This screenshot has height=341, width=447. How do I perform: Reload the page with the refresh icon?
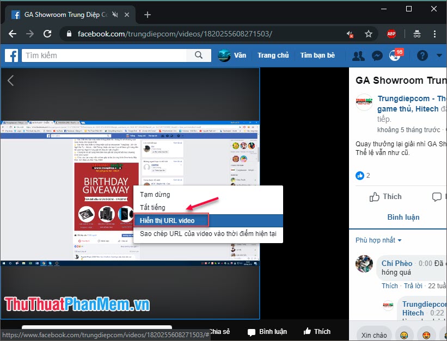(x=47, y=33)
